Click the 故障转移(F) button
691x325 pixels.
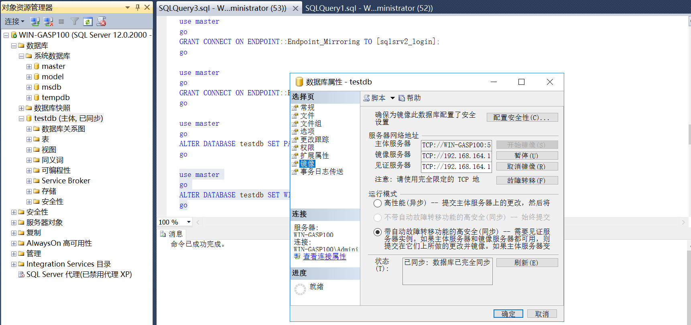click(x=526, y=181)
